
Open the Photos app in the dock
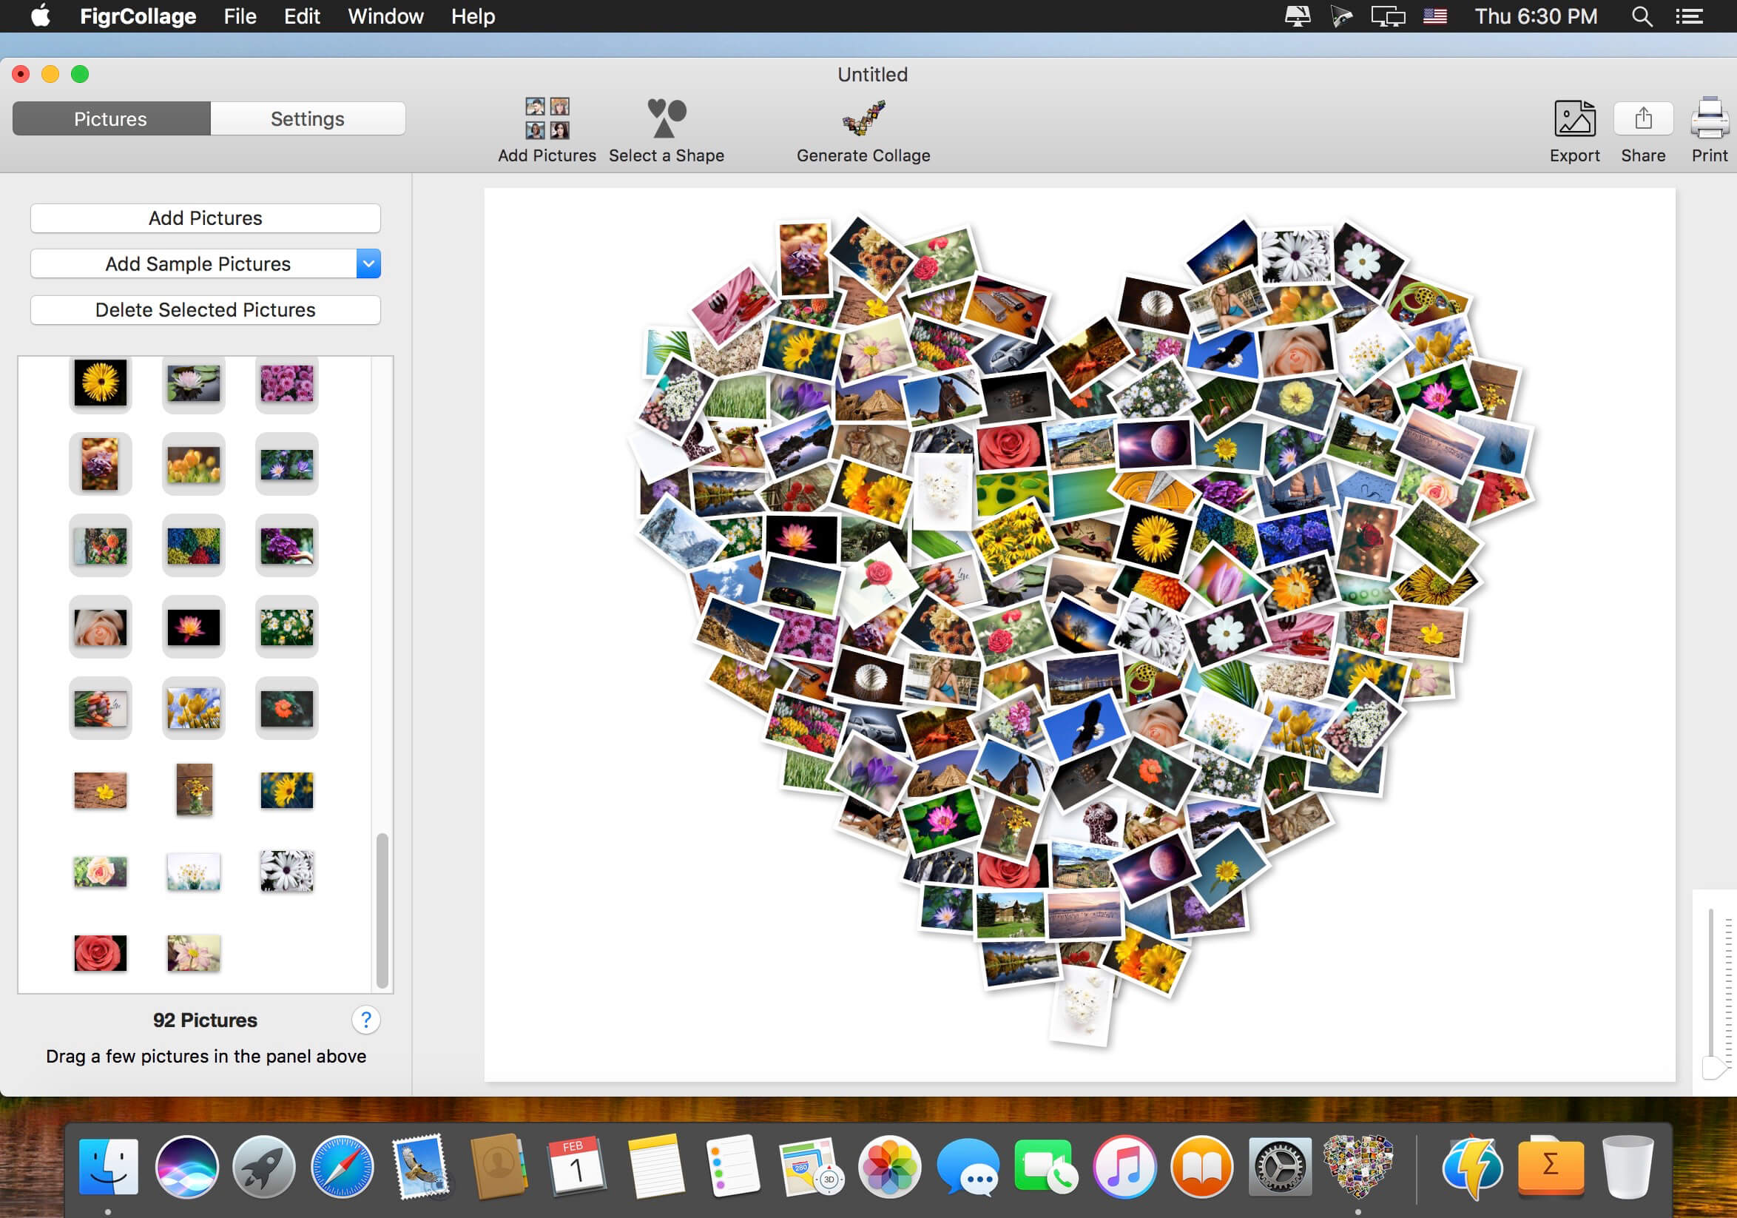(889, 1166)
